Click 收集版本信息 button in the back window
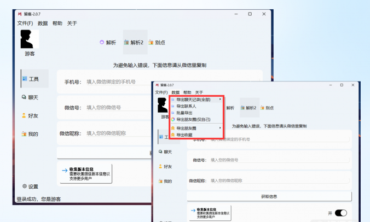Image resolution: width=370 pixels, height=222 pixels. 86,174
